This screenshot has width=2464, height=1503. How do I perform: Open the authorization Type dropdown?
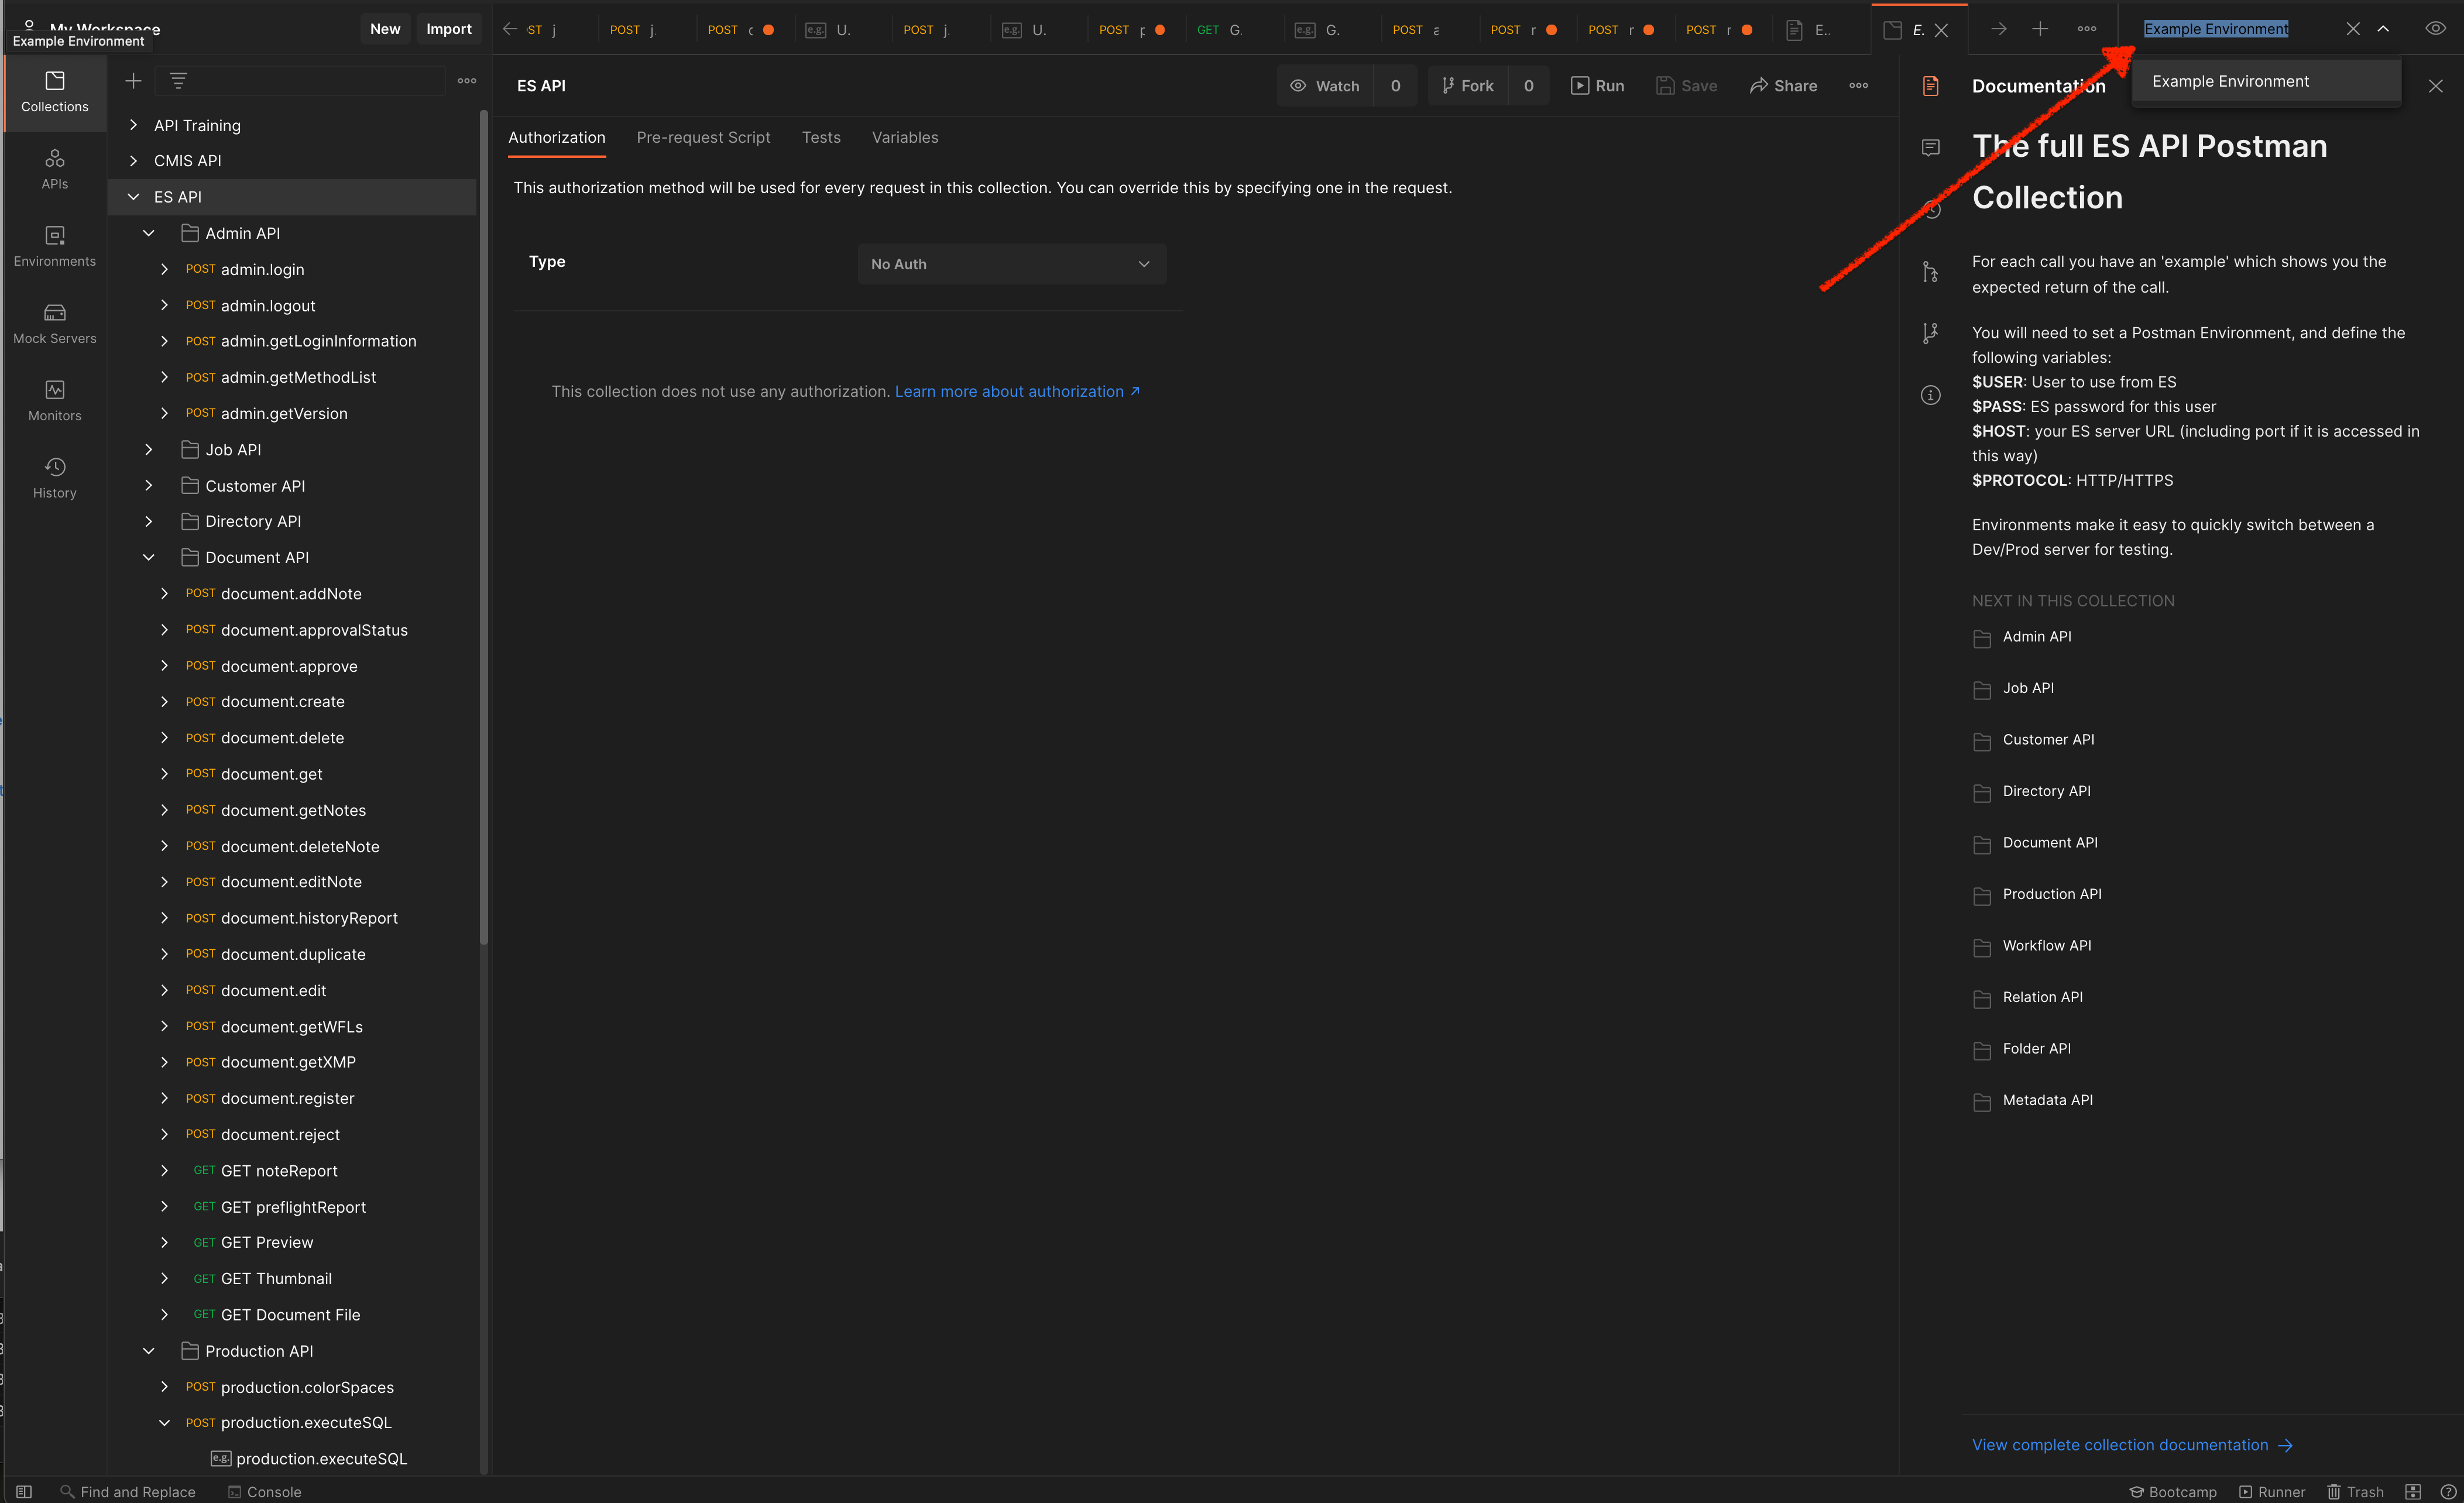[x=1011, y=264]
